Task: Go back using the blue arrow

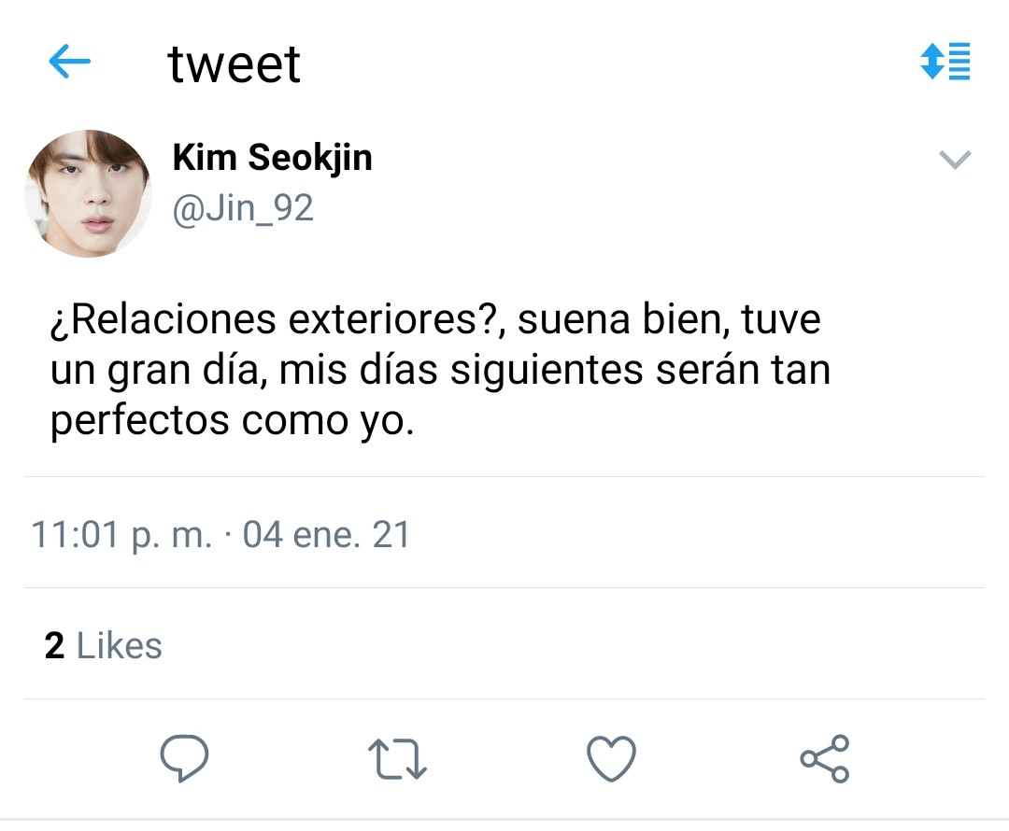Action: click(69, 63)
